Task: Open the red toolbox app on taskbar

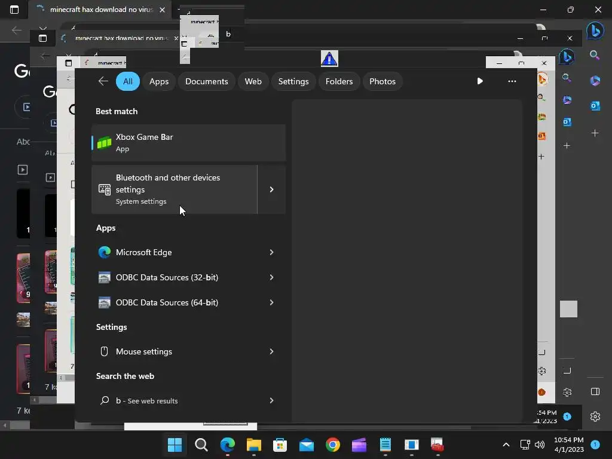Action: coord(437,445)
